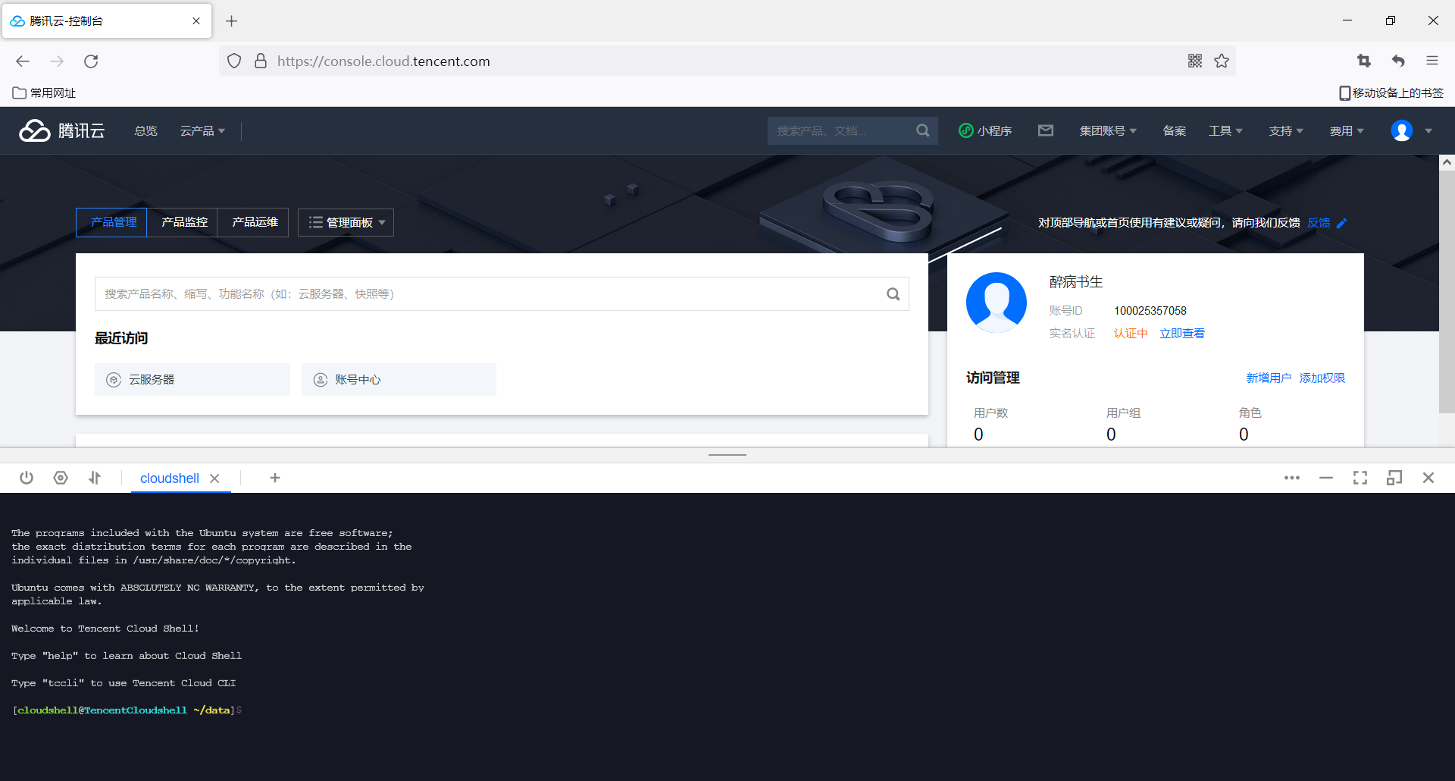Open the recently visited 账号中心 shortcut

399,379
